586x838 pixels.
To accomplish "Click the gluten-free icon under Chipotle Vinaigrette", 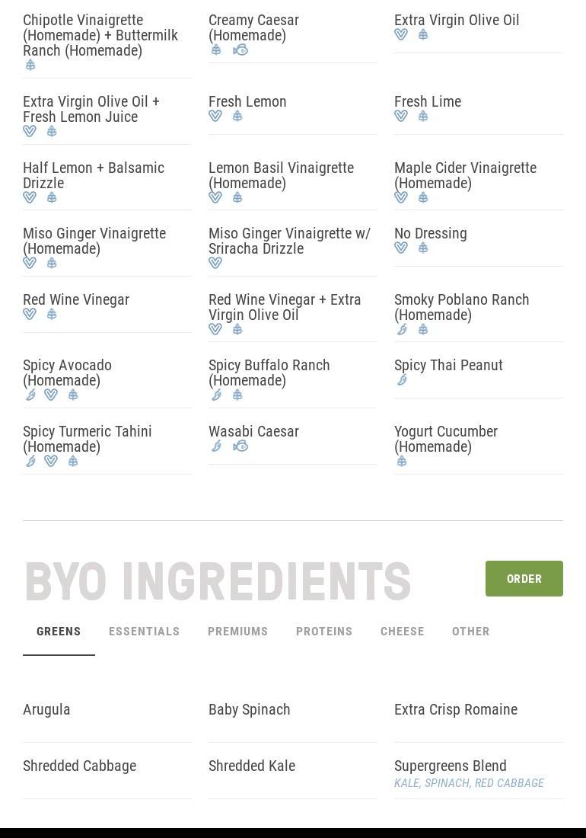I will point(30,66).
